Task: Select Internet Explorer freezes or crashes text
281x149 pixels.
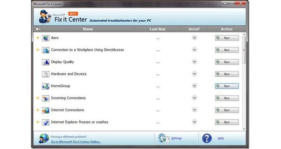Action: tap(80, 122)
